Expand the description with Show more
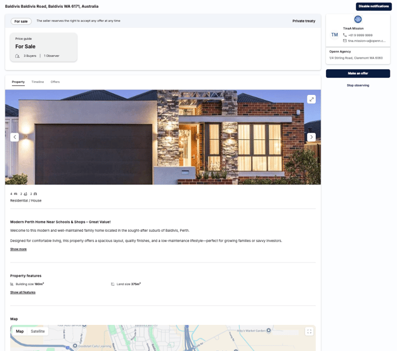Screen dimensions: 397x351 tap(18, 249)
